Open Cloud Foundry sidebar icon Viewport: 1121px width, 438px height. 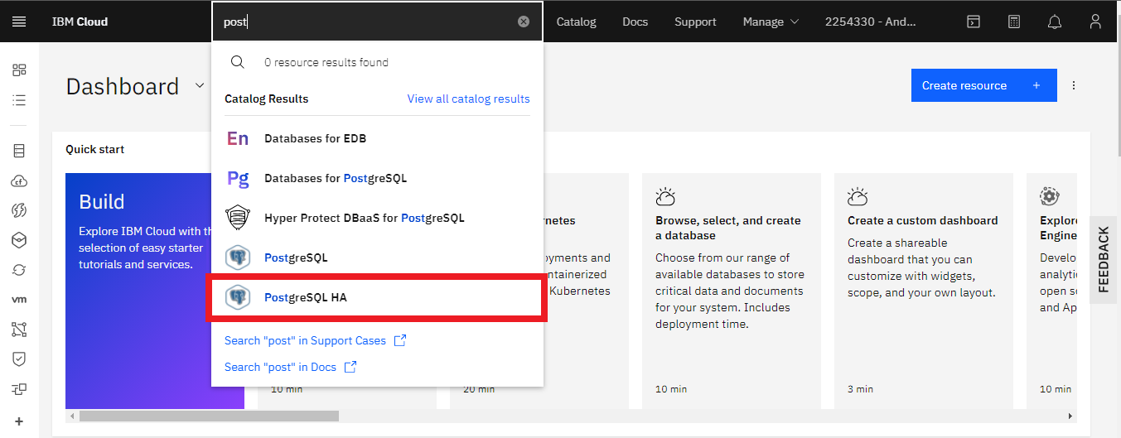click(x=19, y=180)
